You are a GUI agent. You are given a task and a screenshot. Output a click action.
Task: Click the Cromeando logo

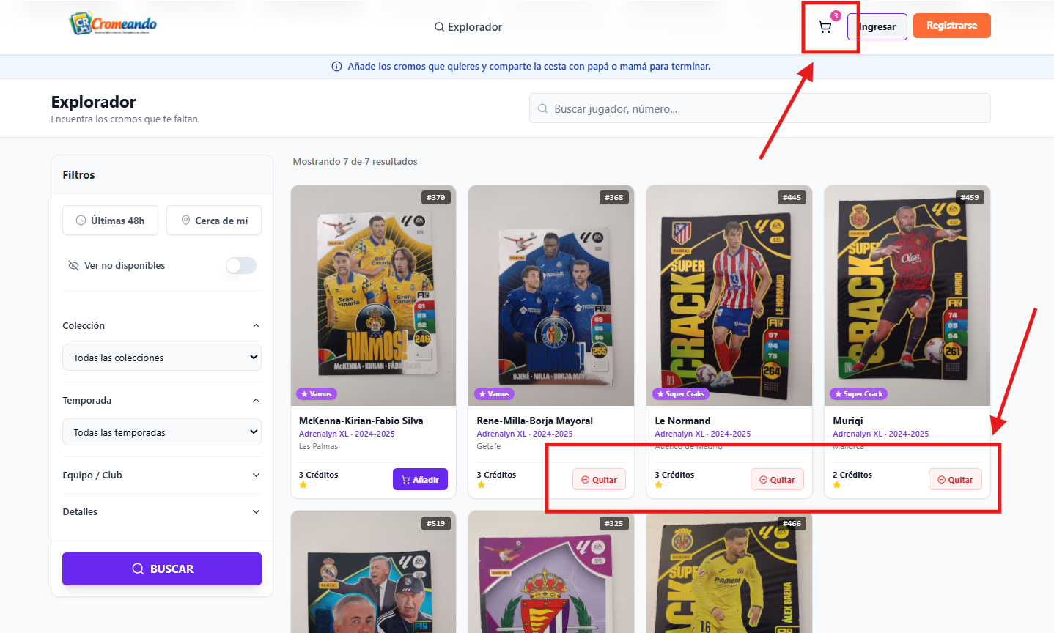113,23
